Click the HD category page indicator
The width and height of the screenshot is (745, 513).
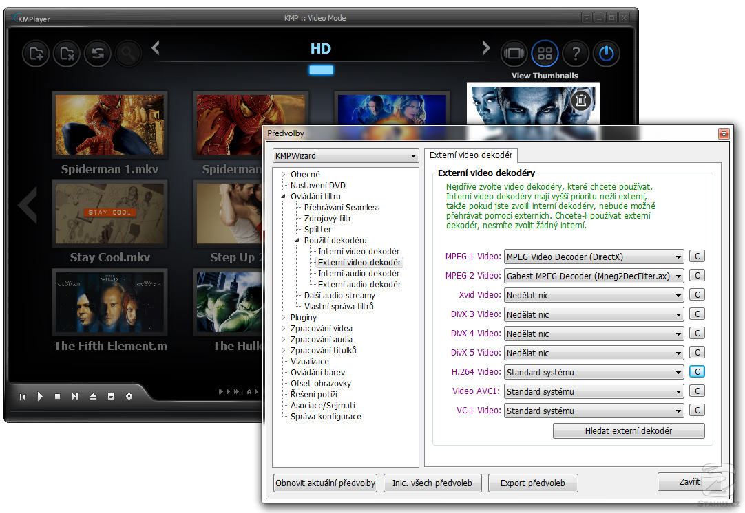pyautogui.click(x=321, y=69)
